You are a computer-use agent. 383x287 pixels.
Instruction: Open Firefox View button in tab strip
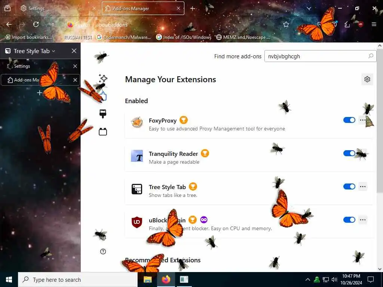[7, 9]
